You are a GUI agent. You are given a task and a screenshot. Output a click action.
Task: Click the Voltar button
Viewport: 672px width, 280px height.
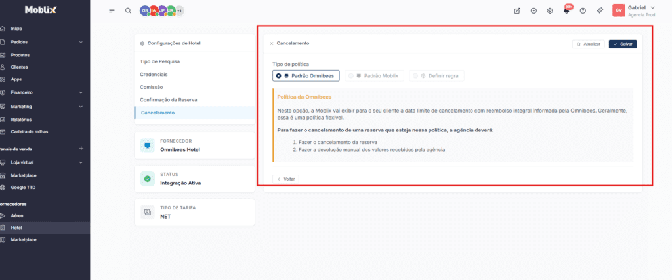tap(286, 179)
